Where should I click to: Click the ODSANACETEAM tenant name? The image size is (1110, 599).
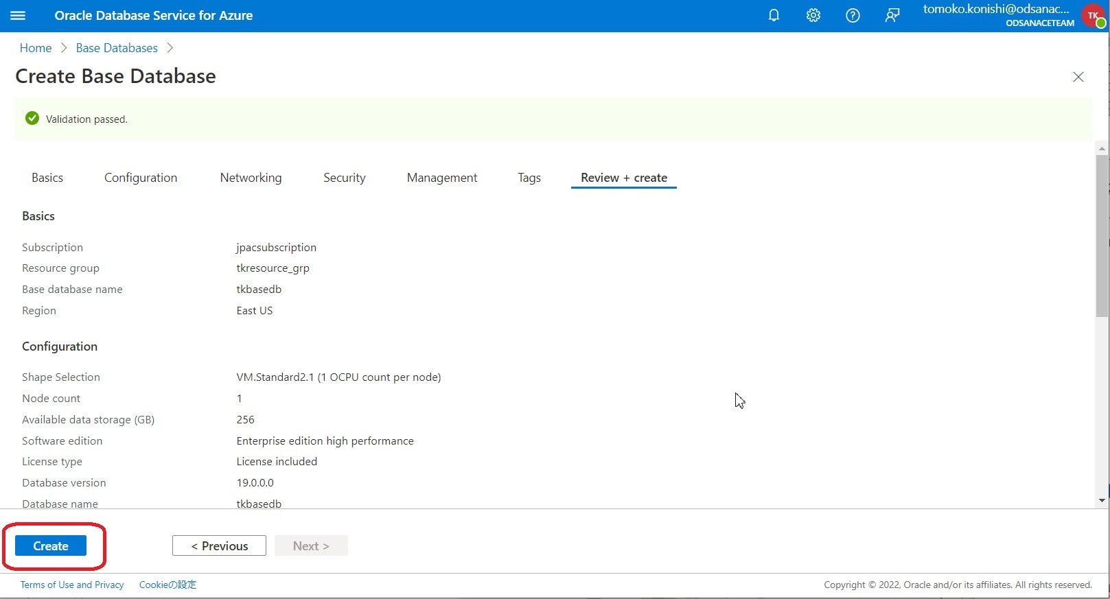[1040, 23]
